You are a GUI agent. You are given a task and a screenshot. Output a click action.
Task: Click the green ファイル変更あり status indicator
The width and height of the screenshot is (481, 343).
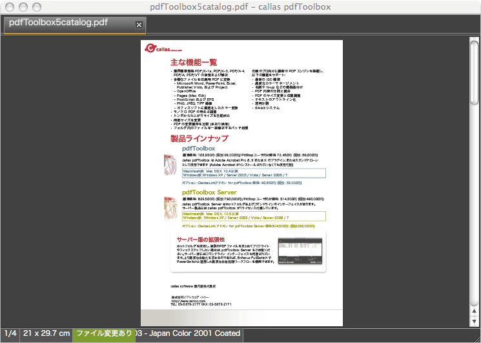[x=104, y=335]
